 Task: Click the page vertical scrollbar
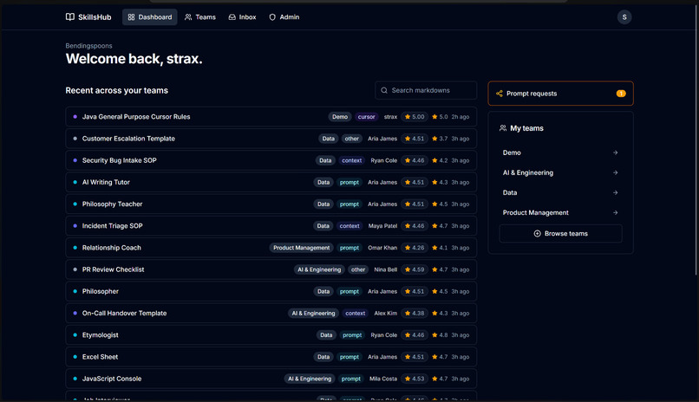[x=696, y=140]
